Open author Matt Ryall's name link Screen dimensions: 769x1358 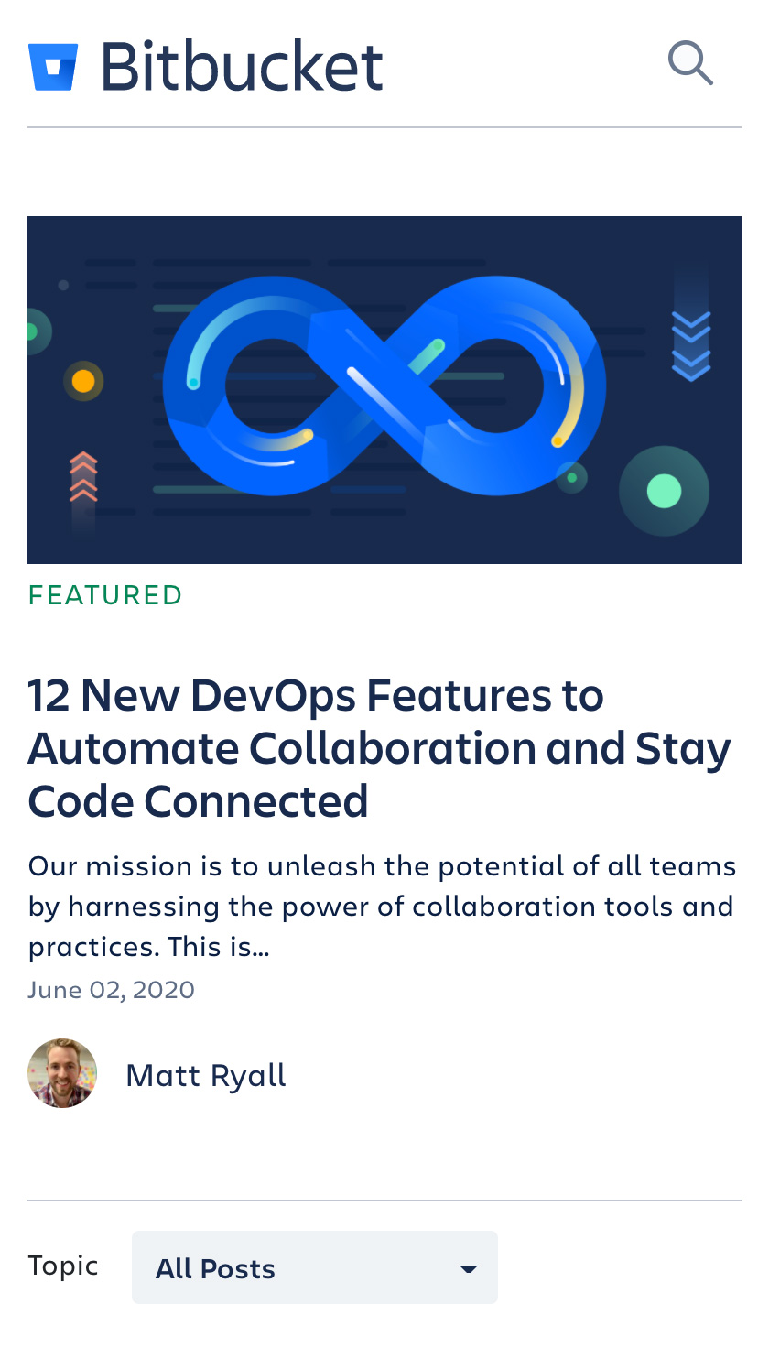(x=206, y=1075)
